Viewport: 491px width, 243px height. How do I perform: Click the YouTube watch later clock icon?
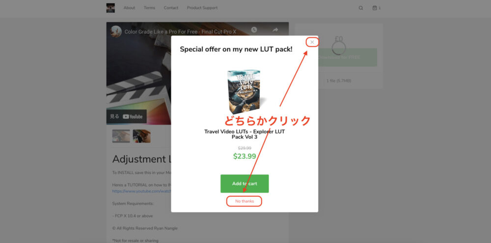click(254, 30)
